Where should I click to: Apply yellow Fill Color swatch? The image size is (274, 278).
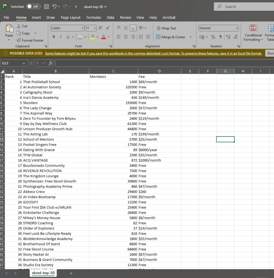[92, 37]
